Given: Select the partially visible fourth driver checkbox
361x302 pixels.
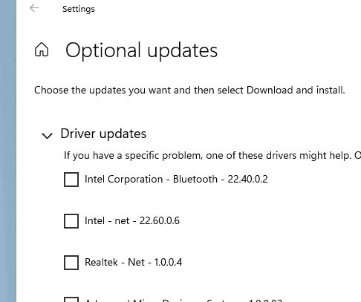Looking at the screenshot, I should (x=71, y=299).
